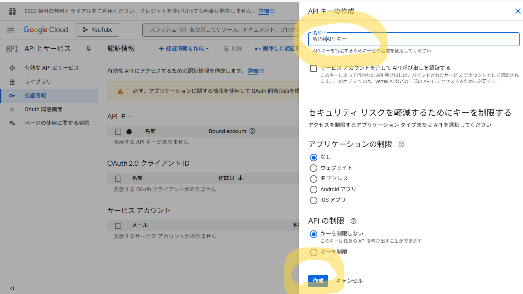This screenshot has width=523, height=294.
Task: Click help icon next to API の制限
Action: pyautogui.click(x=353, y=221)
